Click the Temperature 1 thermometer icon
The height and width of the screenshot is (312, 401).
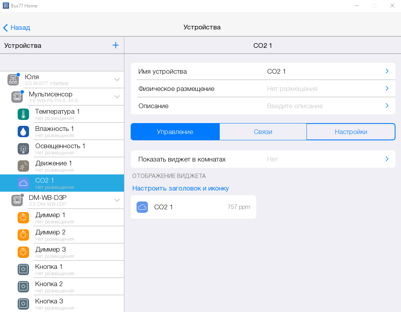click(x=23, y=114)
